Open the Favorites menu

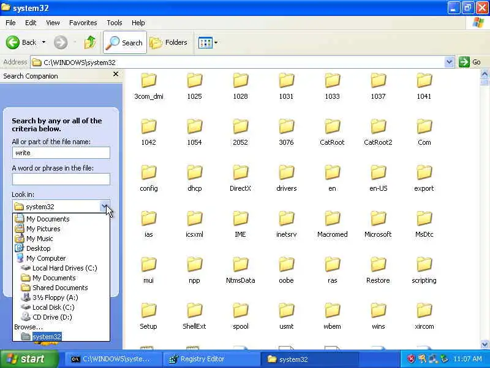(x=83, y=23)
